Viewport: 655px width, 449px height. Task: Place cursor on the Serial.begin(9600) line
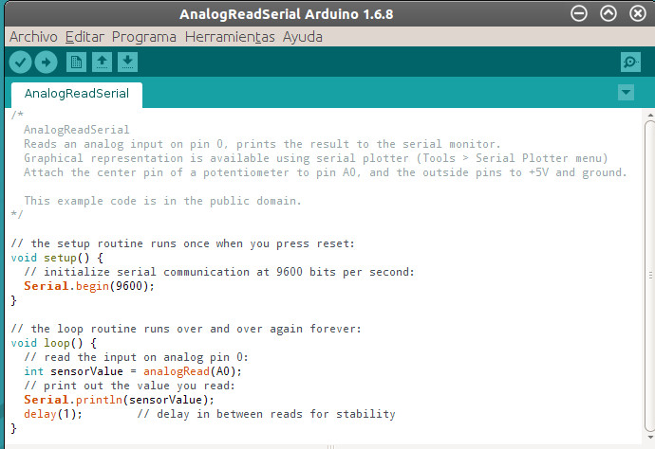(88, 286)
